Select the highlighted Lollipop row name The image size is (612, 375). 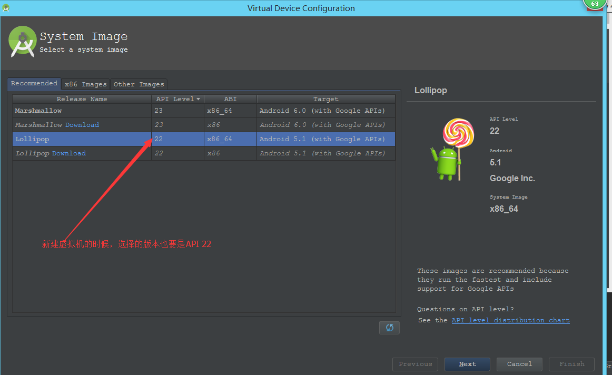[33, 139]
